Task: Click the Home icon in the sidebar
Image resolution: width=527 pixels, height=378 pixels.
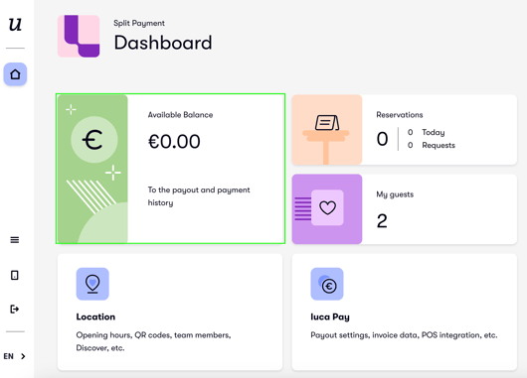Action: (x=15, y=74)
